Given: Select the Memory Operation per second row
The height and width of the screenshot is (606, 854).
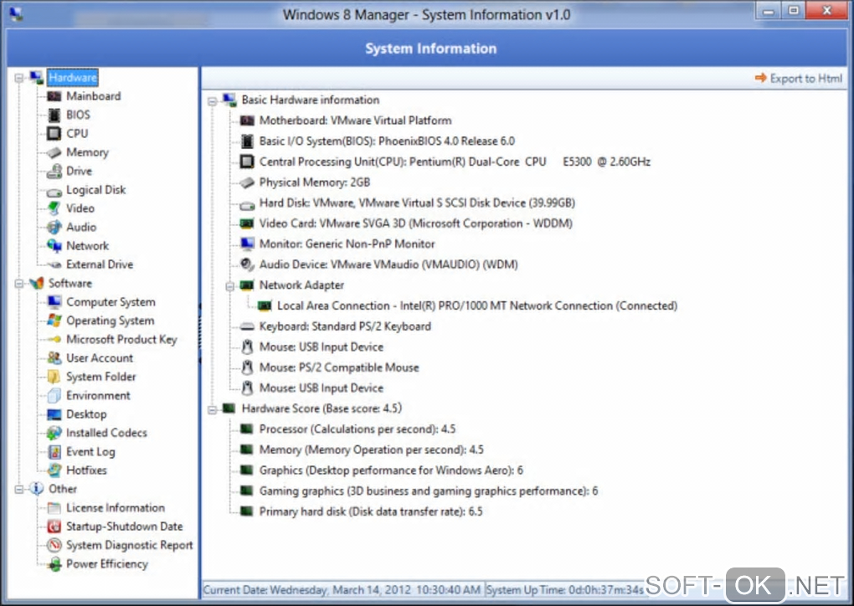Looking at the screenshot, I should (x=372, y=450).
